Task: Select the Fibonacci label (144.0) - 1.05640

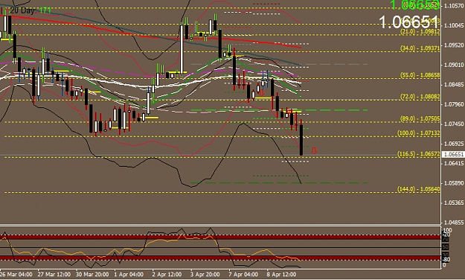Action: pyautogui.click(x=419, y=189)
